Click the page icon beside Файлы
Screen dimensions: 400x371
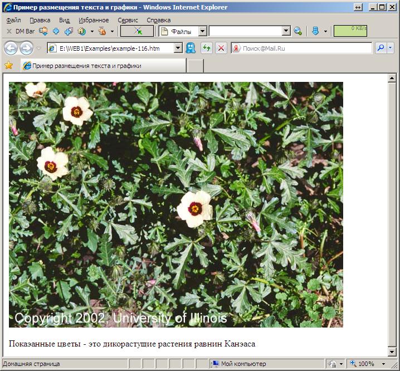pyautogui.click(x=164, y=31)
